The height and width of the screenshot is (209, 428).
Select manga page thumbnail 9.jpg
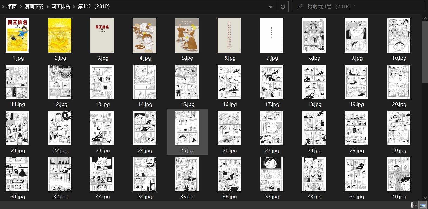[357, 36]
